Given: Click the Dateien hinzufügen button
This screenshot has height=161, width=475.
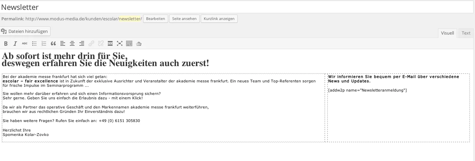Looking at the screenshot, I should [x=25, y=31].
